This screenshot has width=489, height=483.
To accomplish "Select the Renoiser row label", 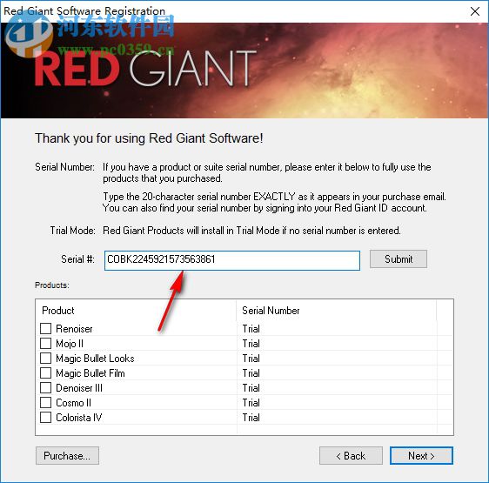I will 74,329.
